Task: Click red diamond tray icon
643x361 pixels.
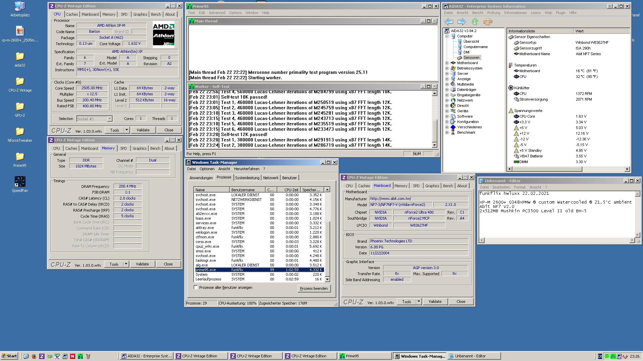Action: (625, 356)
